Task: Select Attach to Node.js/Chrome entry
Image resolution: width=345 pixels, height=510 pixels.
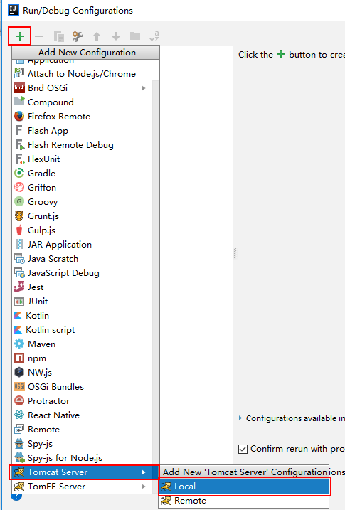Action: tap(83, 74)
